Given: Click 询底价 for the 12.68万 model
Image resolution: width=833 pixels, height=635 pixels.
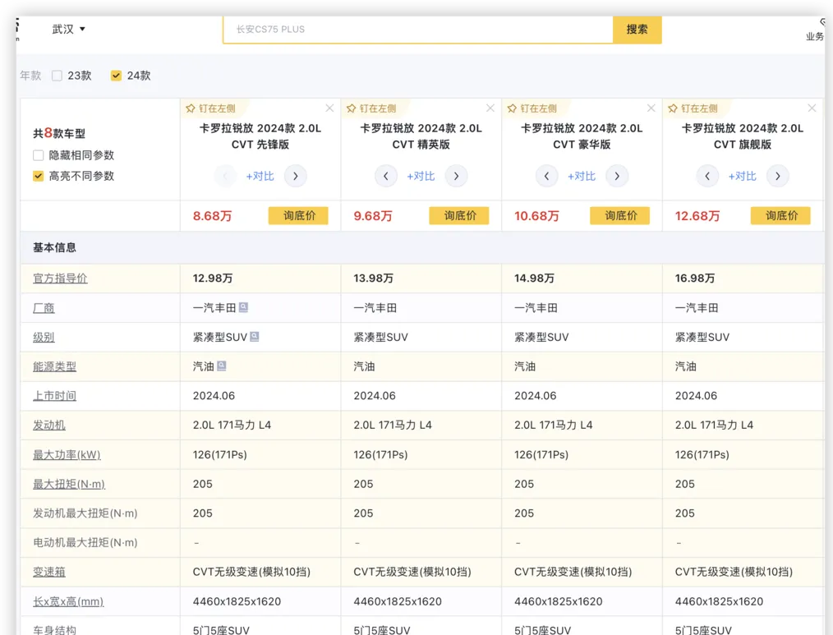Looking at the screenshot, I should (x=781, y=216).
